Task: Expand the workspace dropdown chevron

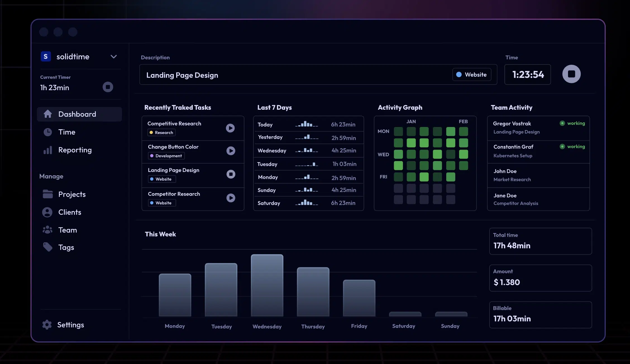Action: (x=113, y=56)
